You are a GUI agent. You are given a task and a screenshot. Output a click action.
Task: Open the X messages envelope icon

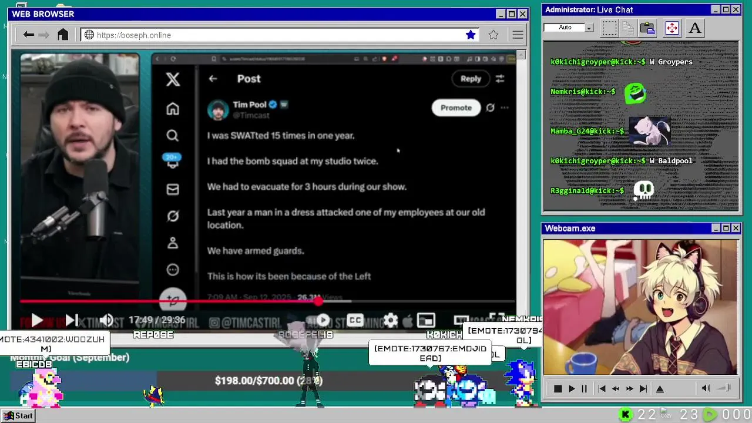click(x=173, y=189)
